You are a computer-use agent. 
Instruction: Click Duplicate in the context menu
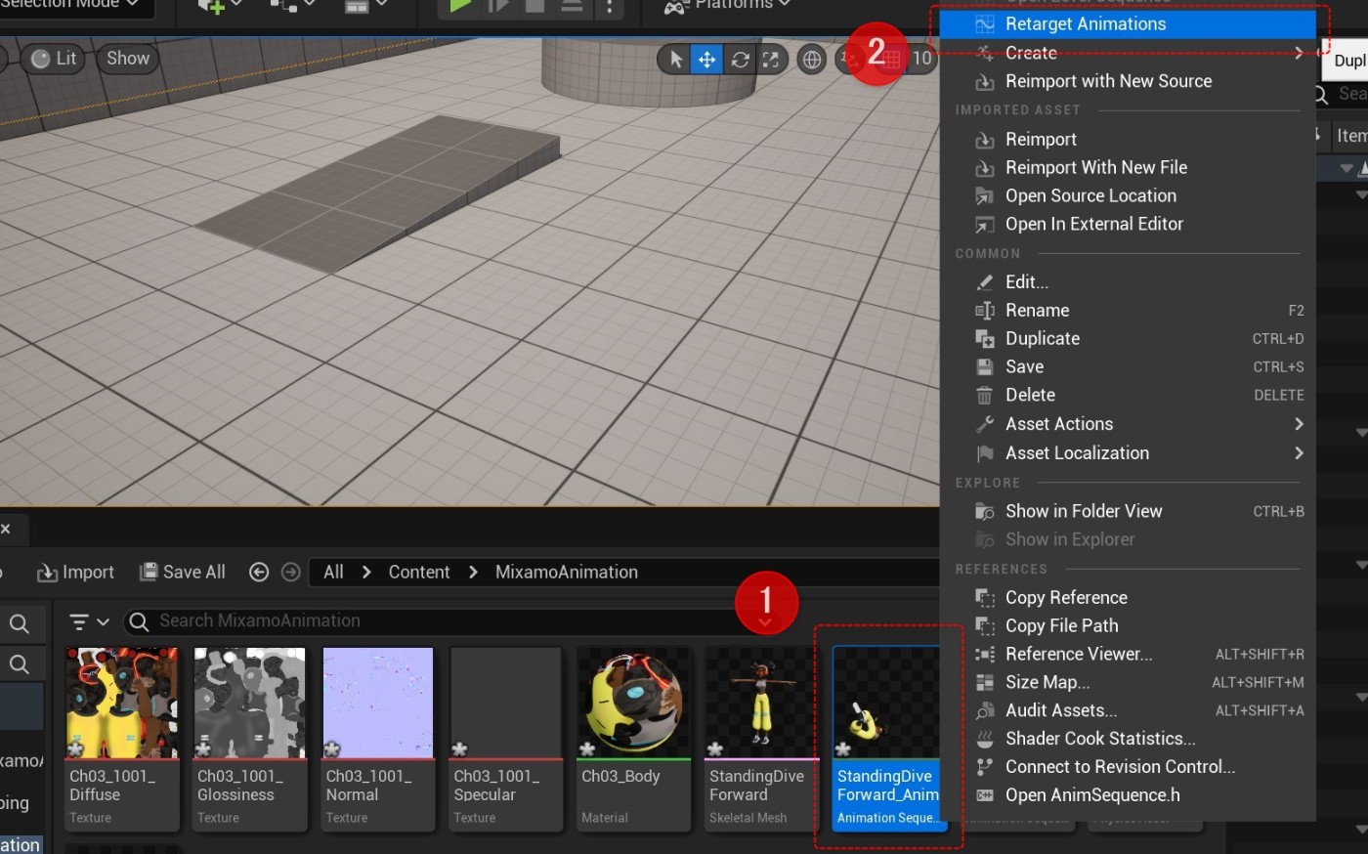click(x=1128, y=338)
